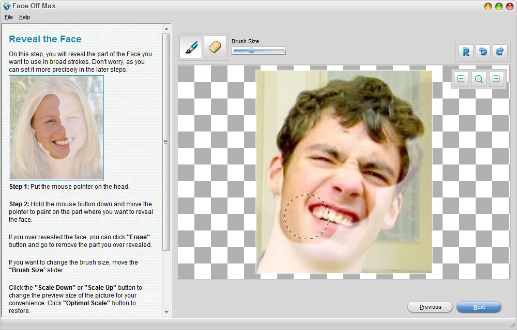517x330 pixels.
Task: Open the File menu
Action: [9, 17]
